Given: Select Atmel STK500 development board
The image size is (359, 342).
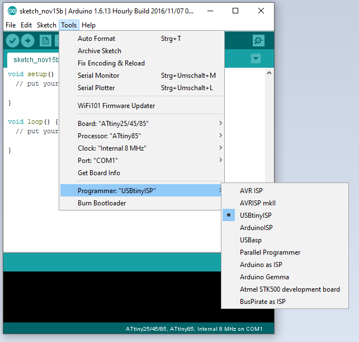Looking at the screenshot, I should 285,289.
